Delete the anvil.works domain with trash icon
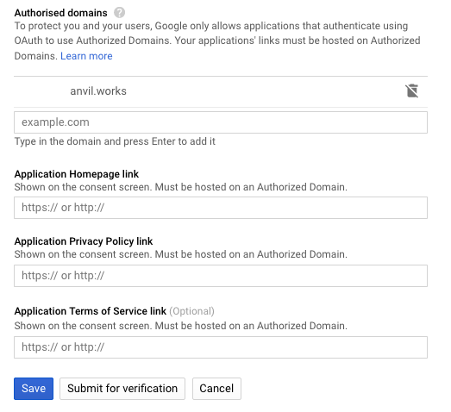This screenshot has height=412, width=451. click(x=412, y=91)
